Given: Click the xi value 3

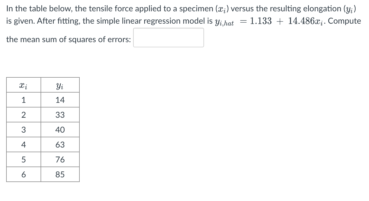Looking at the screenshot, I should point(23,130).
